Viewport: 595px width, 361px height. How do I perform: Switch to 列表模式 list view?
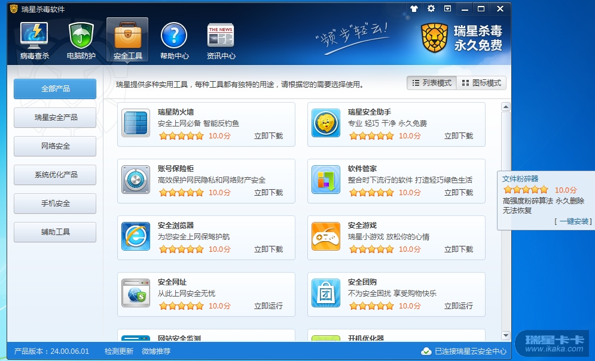coord(432,83)
